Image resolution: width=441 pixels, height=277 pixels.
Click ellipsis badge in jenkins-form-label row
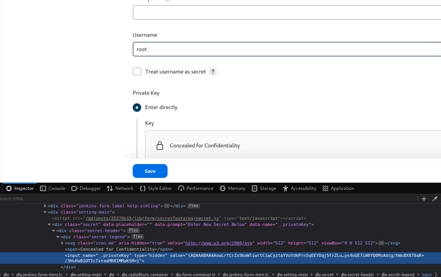coord(167,206)
